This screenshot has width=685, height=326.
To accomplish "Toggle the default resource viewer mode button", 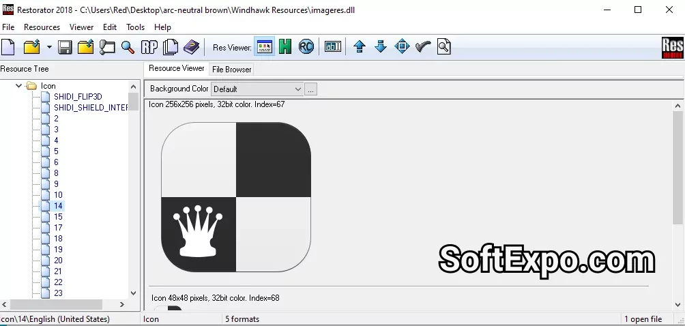I will (x=264, y=47).
